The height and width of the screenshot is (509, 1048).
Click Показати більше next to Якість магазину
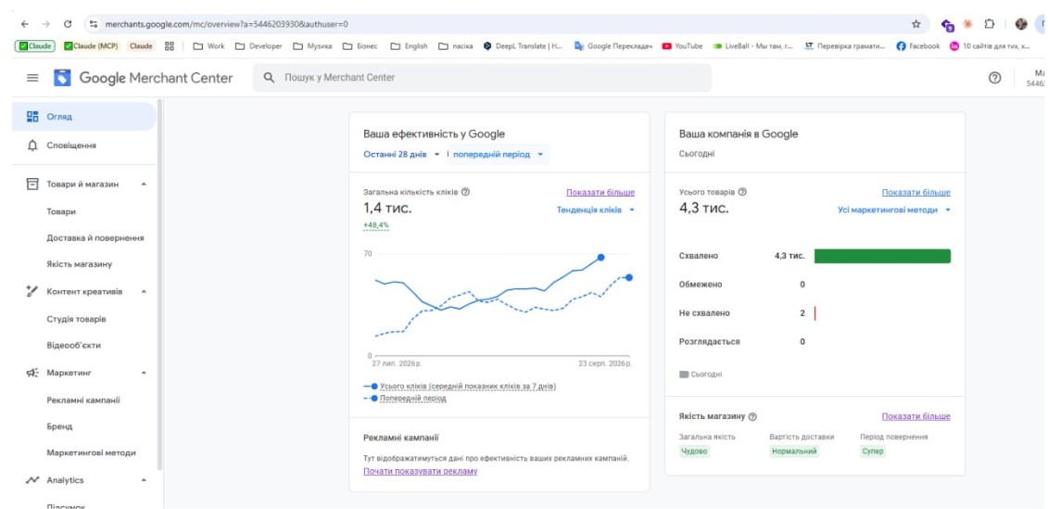click(915, 416)
